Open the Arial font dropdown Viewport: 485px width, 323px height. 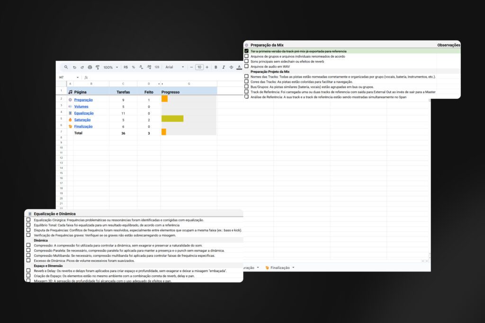pyautogui.click(x=174, y=67)
